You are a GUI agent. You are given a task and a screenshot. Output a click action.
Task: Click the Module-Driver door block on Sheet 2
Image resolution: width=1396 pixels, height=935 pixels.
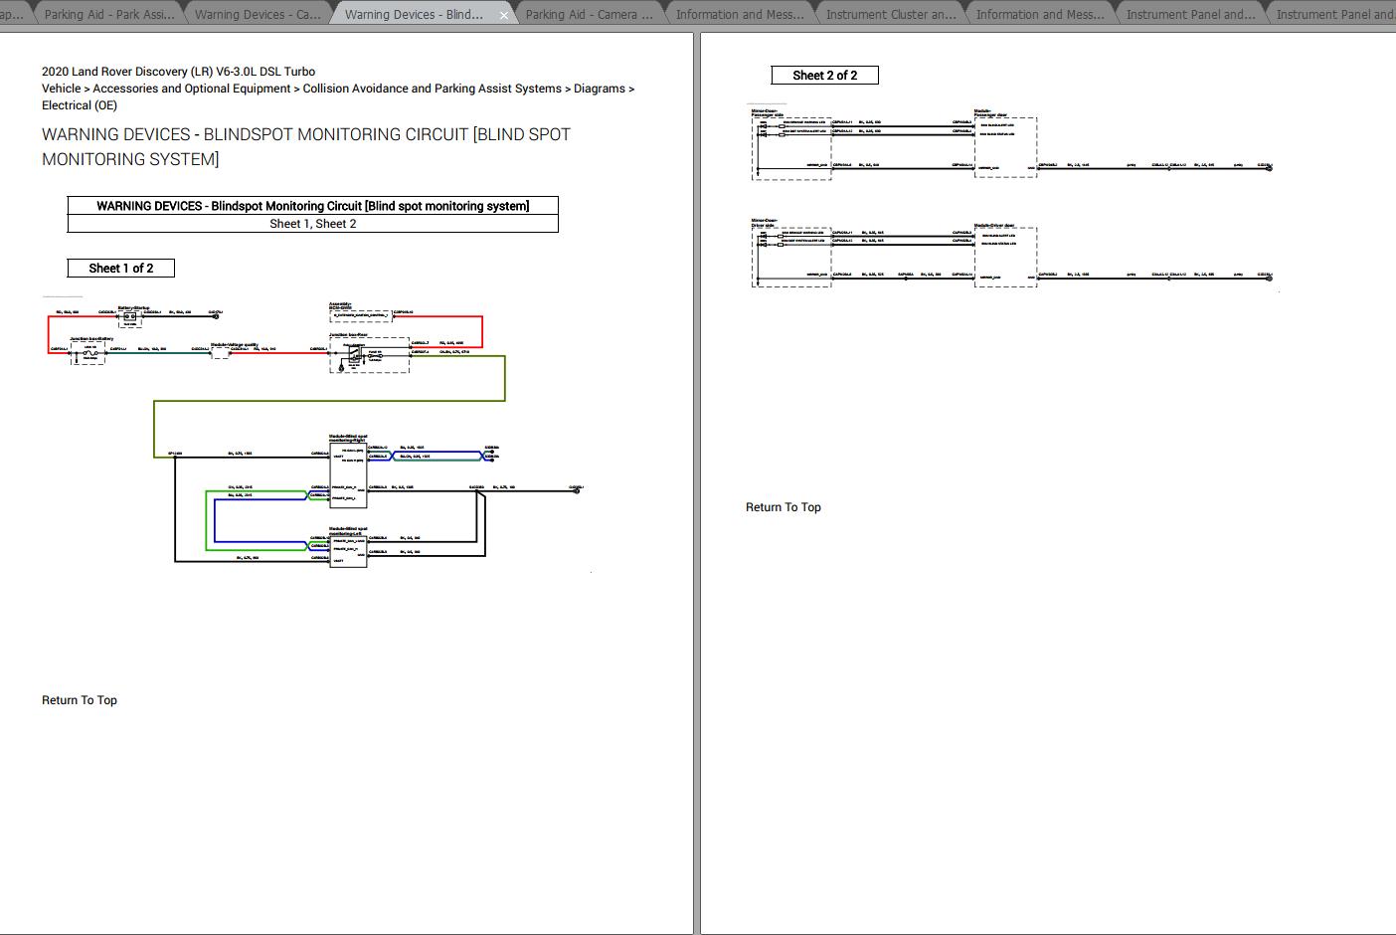click(1005, 257)
